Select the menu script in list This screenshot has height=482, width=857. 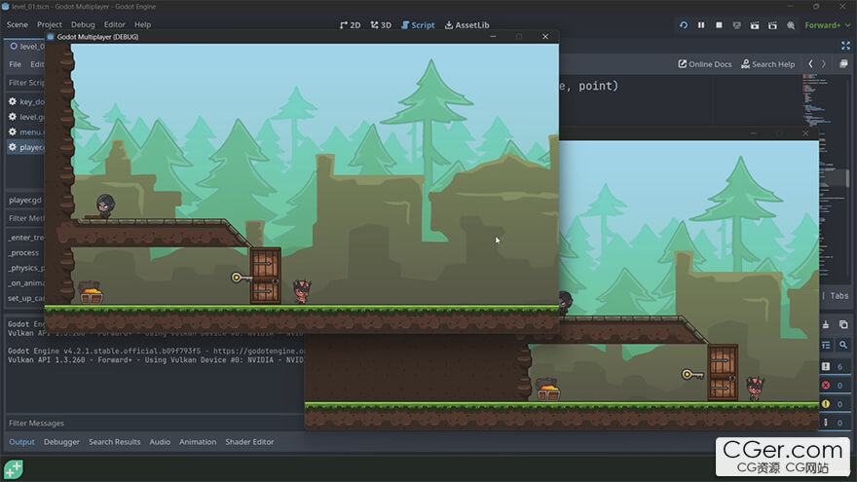pos(26,132)
